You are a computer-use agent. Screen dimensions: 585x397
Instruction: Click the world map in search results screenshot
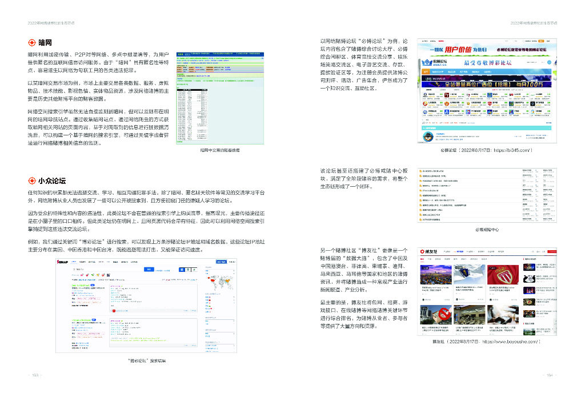(x=220, y=283)
